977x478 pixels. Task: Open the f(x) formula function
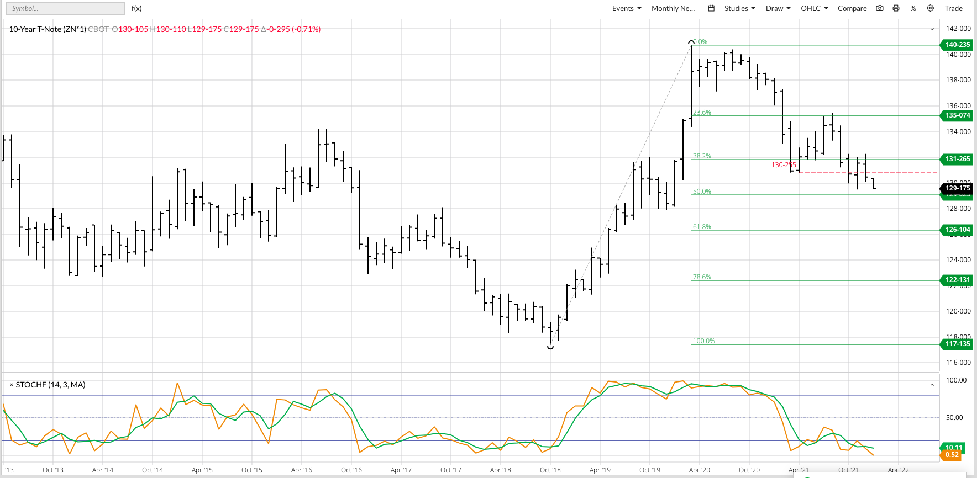(x=136, y=8)
